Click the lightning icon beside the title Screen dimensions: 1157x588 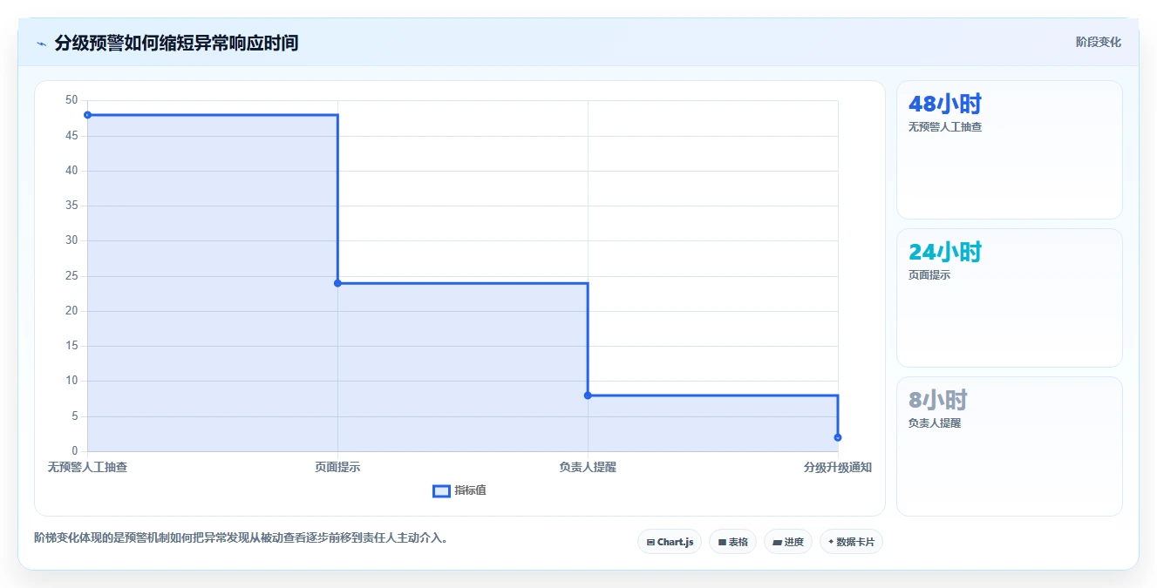[x=41, y=44]
